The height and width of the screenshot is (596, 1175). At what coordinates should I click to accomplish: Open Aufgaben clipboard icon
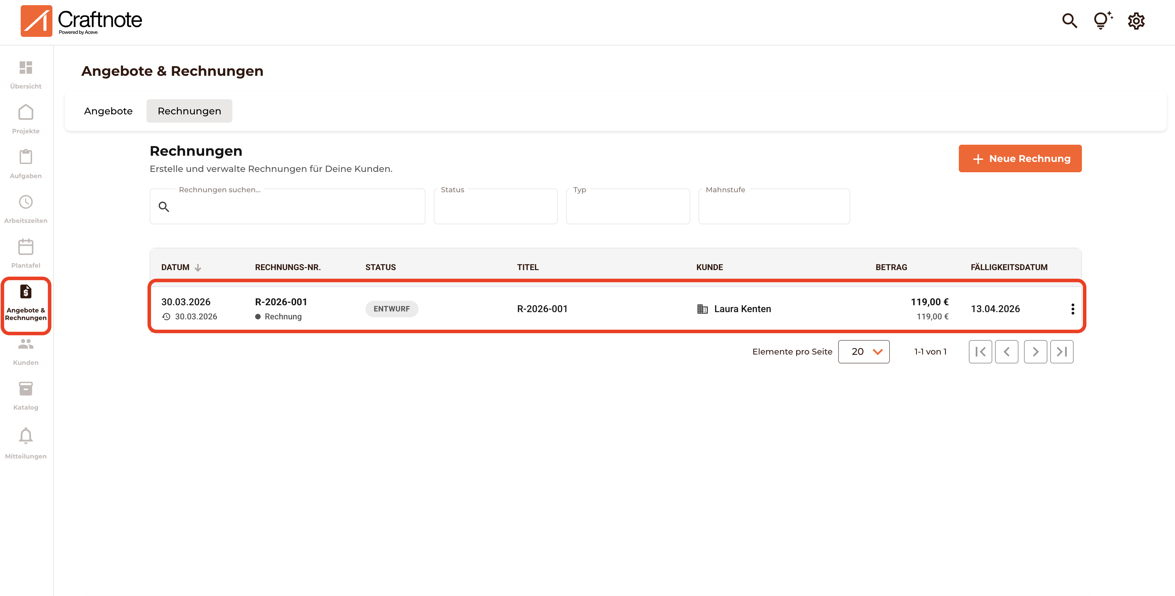tap(26, 157)
